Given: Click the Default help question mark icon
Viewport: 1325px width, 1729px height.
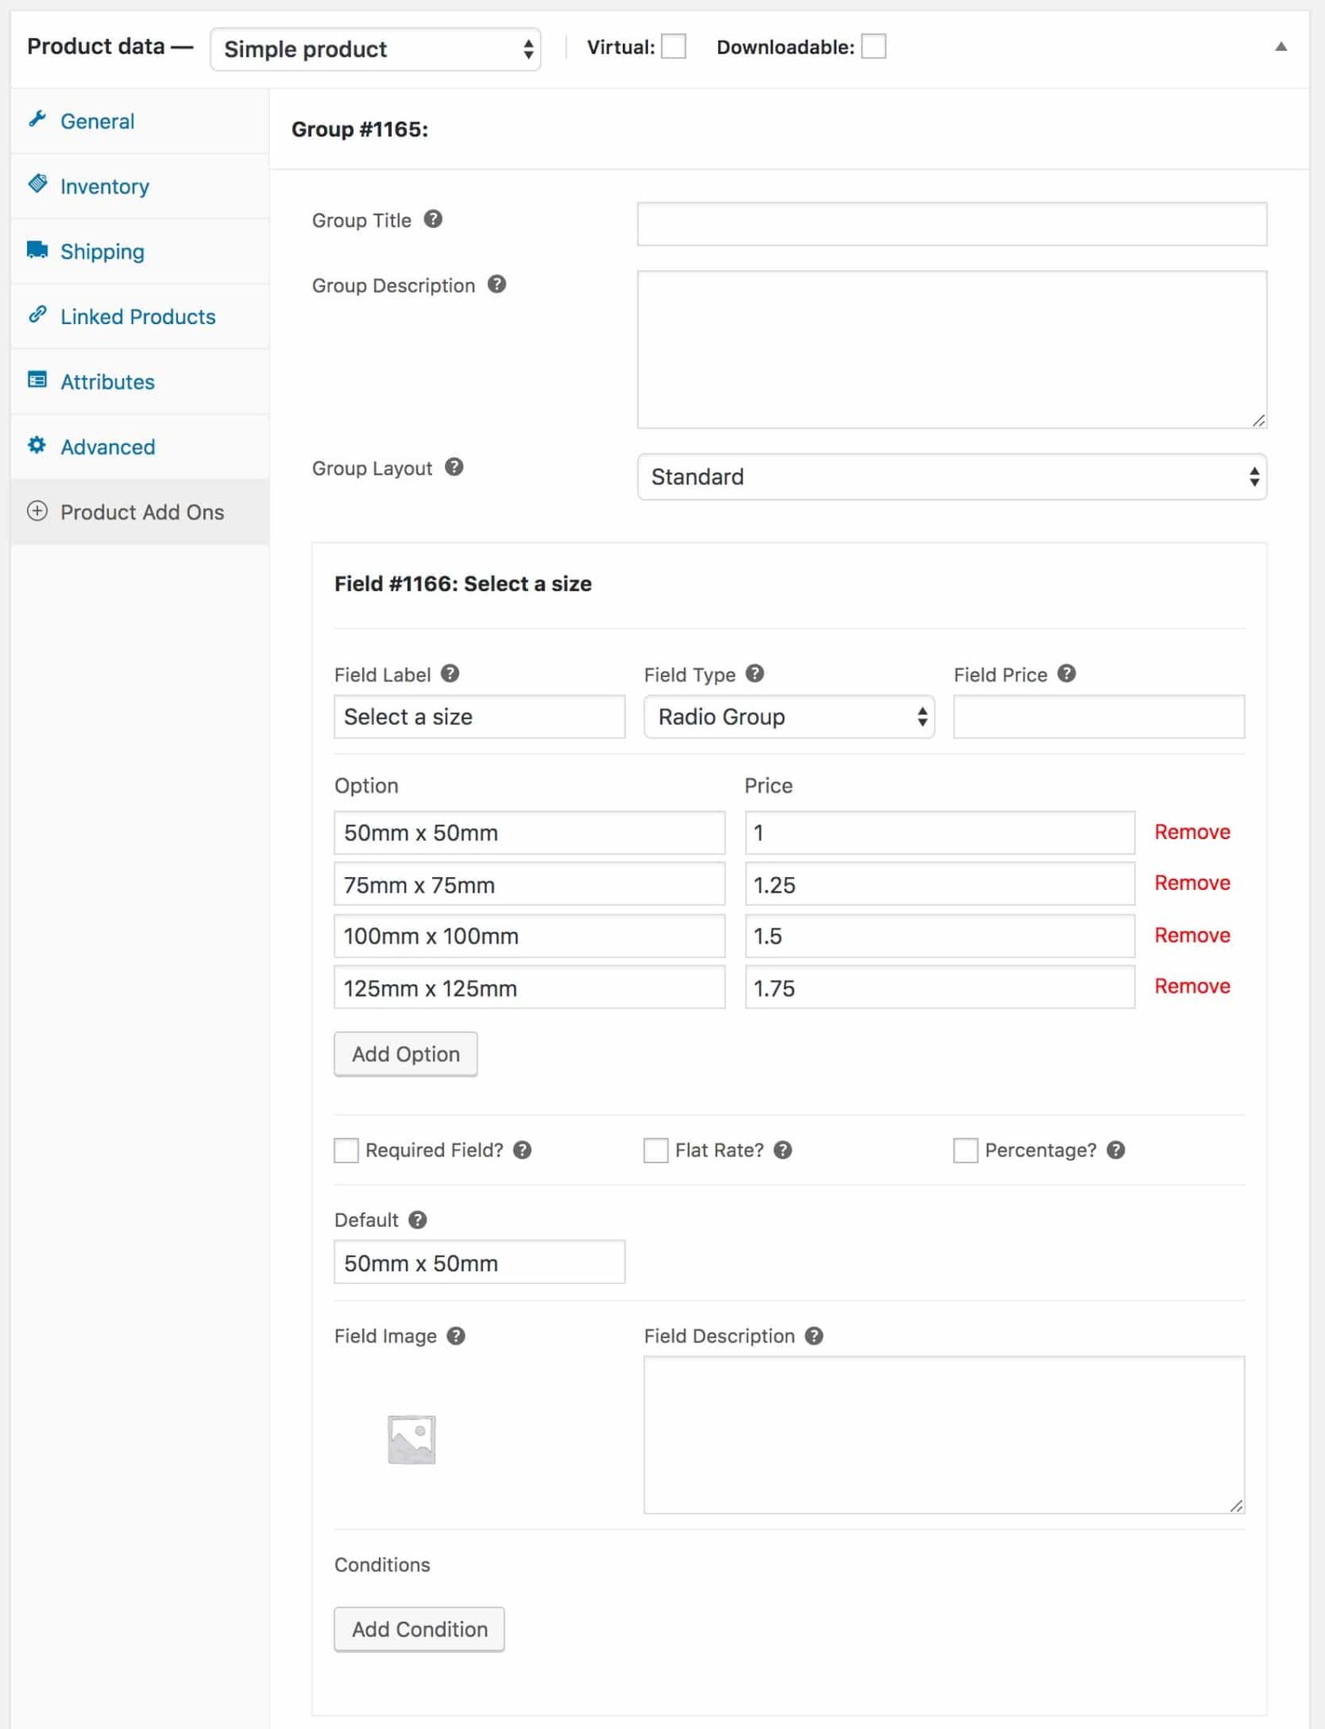Looking at the screenshot, I should pos(418,1220).
